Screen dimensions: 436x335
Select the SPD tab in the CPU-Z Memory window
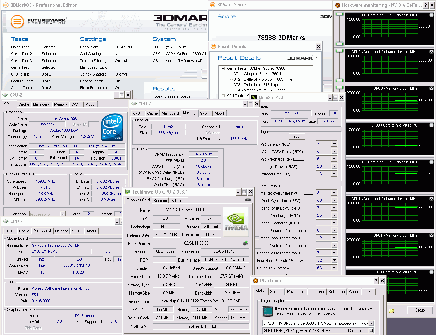pos(203,113)
